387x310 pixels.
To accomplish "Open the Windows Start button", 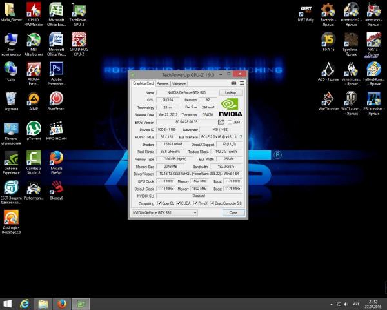I will 8,303.
